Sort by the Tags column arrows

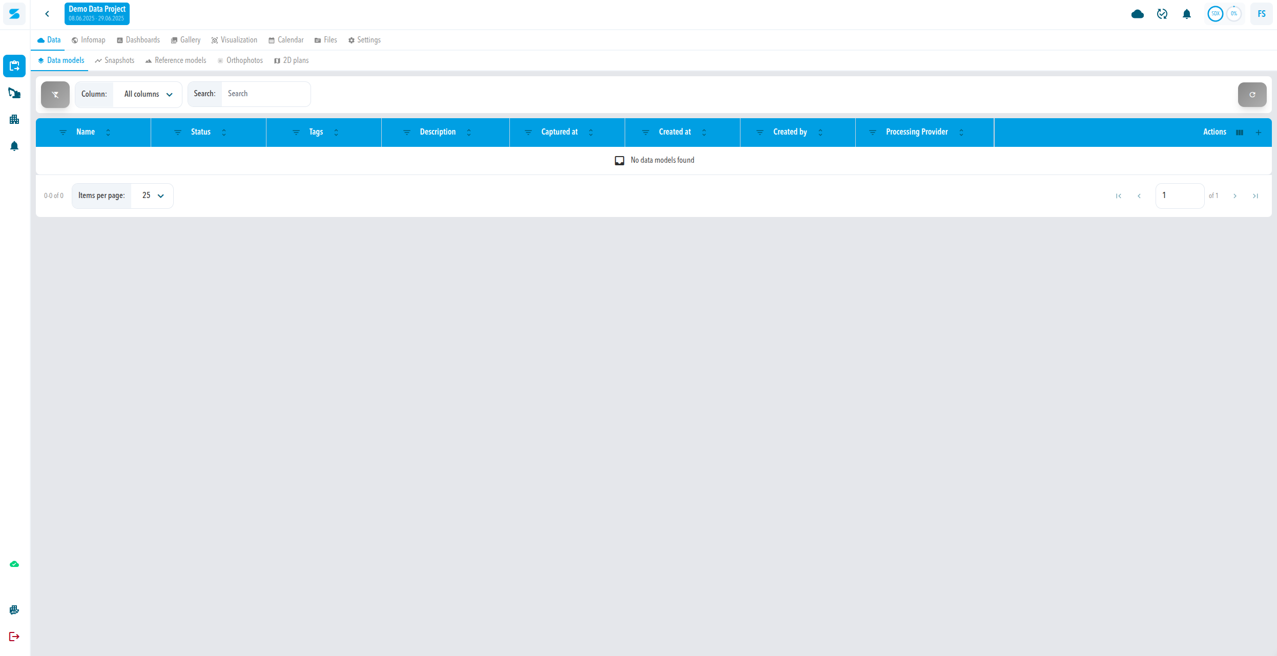[336, 133]
